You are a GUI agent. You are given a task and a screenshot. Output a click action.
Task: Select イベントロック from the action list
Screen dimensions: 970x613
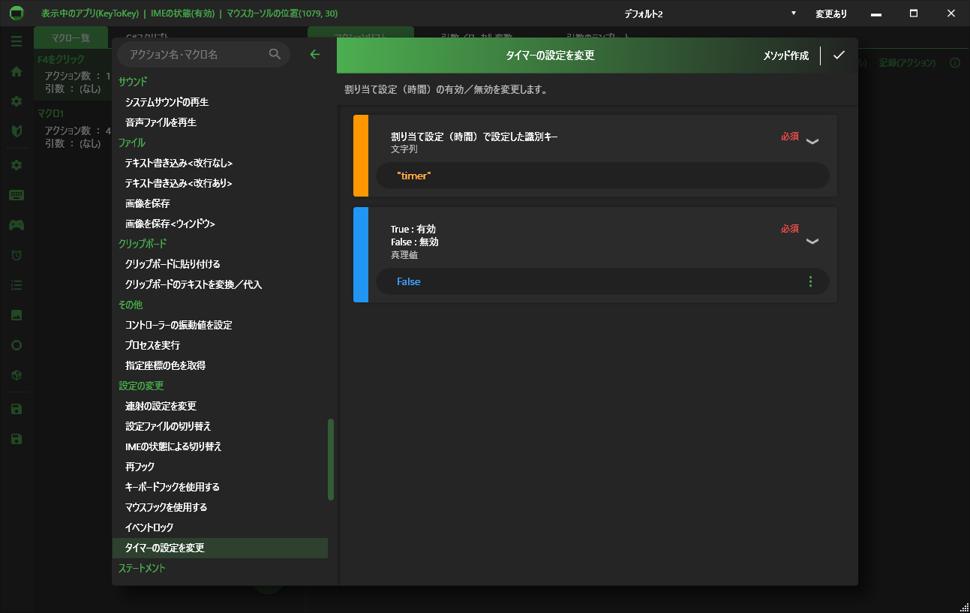(x=150, y=527)
